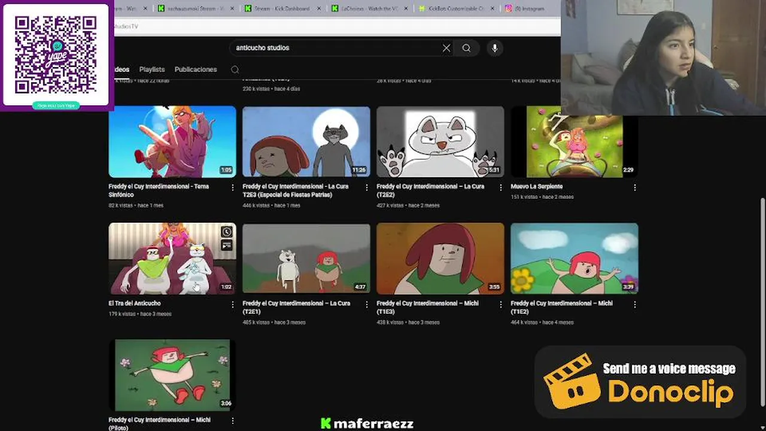The height and width of the screenshot is (431, 766).
Task: Click the '151 k vistas • hace 2 meses' text
Action: (x=542, y=197)
